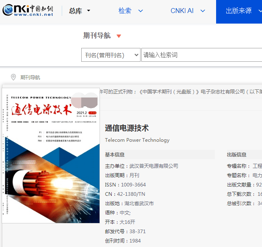Open the 总库 database dropdown
Viewport: 262px width, 247px height.
(80, 11)
